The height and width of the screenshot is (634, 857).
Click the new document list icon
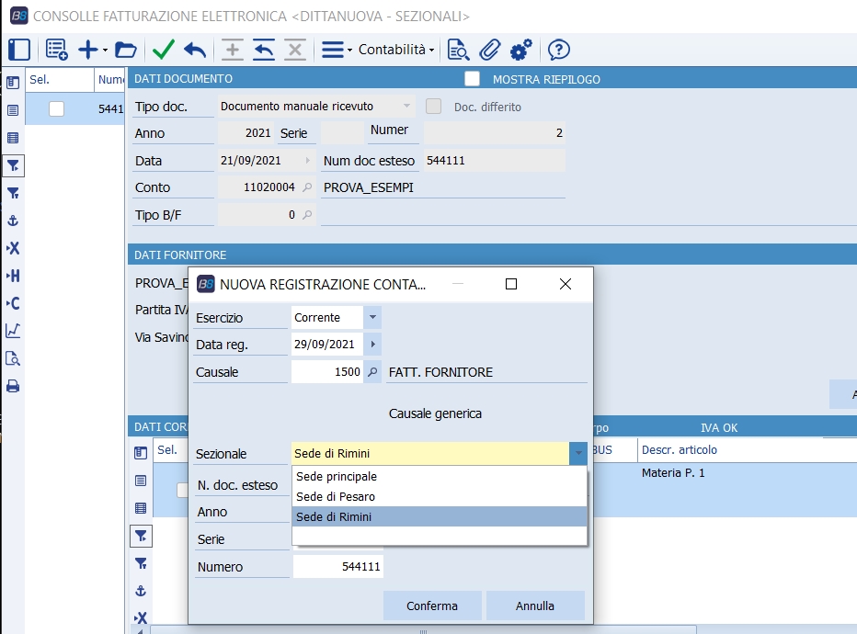pos(56,50)
